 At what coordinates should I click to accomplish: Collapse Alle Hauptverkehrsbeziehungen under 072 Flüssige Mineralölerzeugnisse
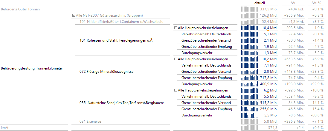(176, 59)
